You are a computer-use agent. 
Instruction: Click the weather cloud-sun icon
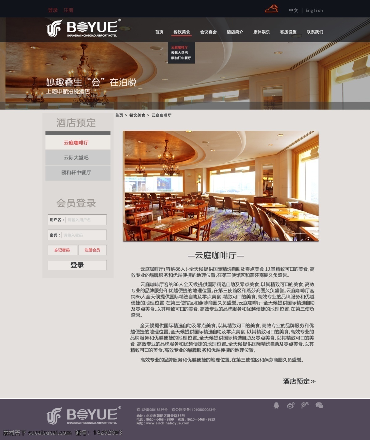pos(272,9)
